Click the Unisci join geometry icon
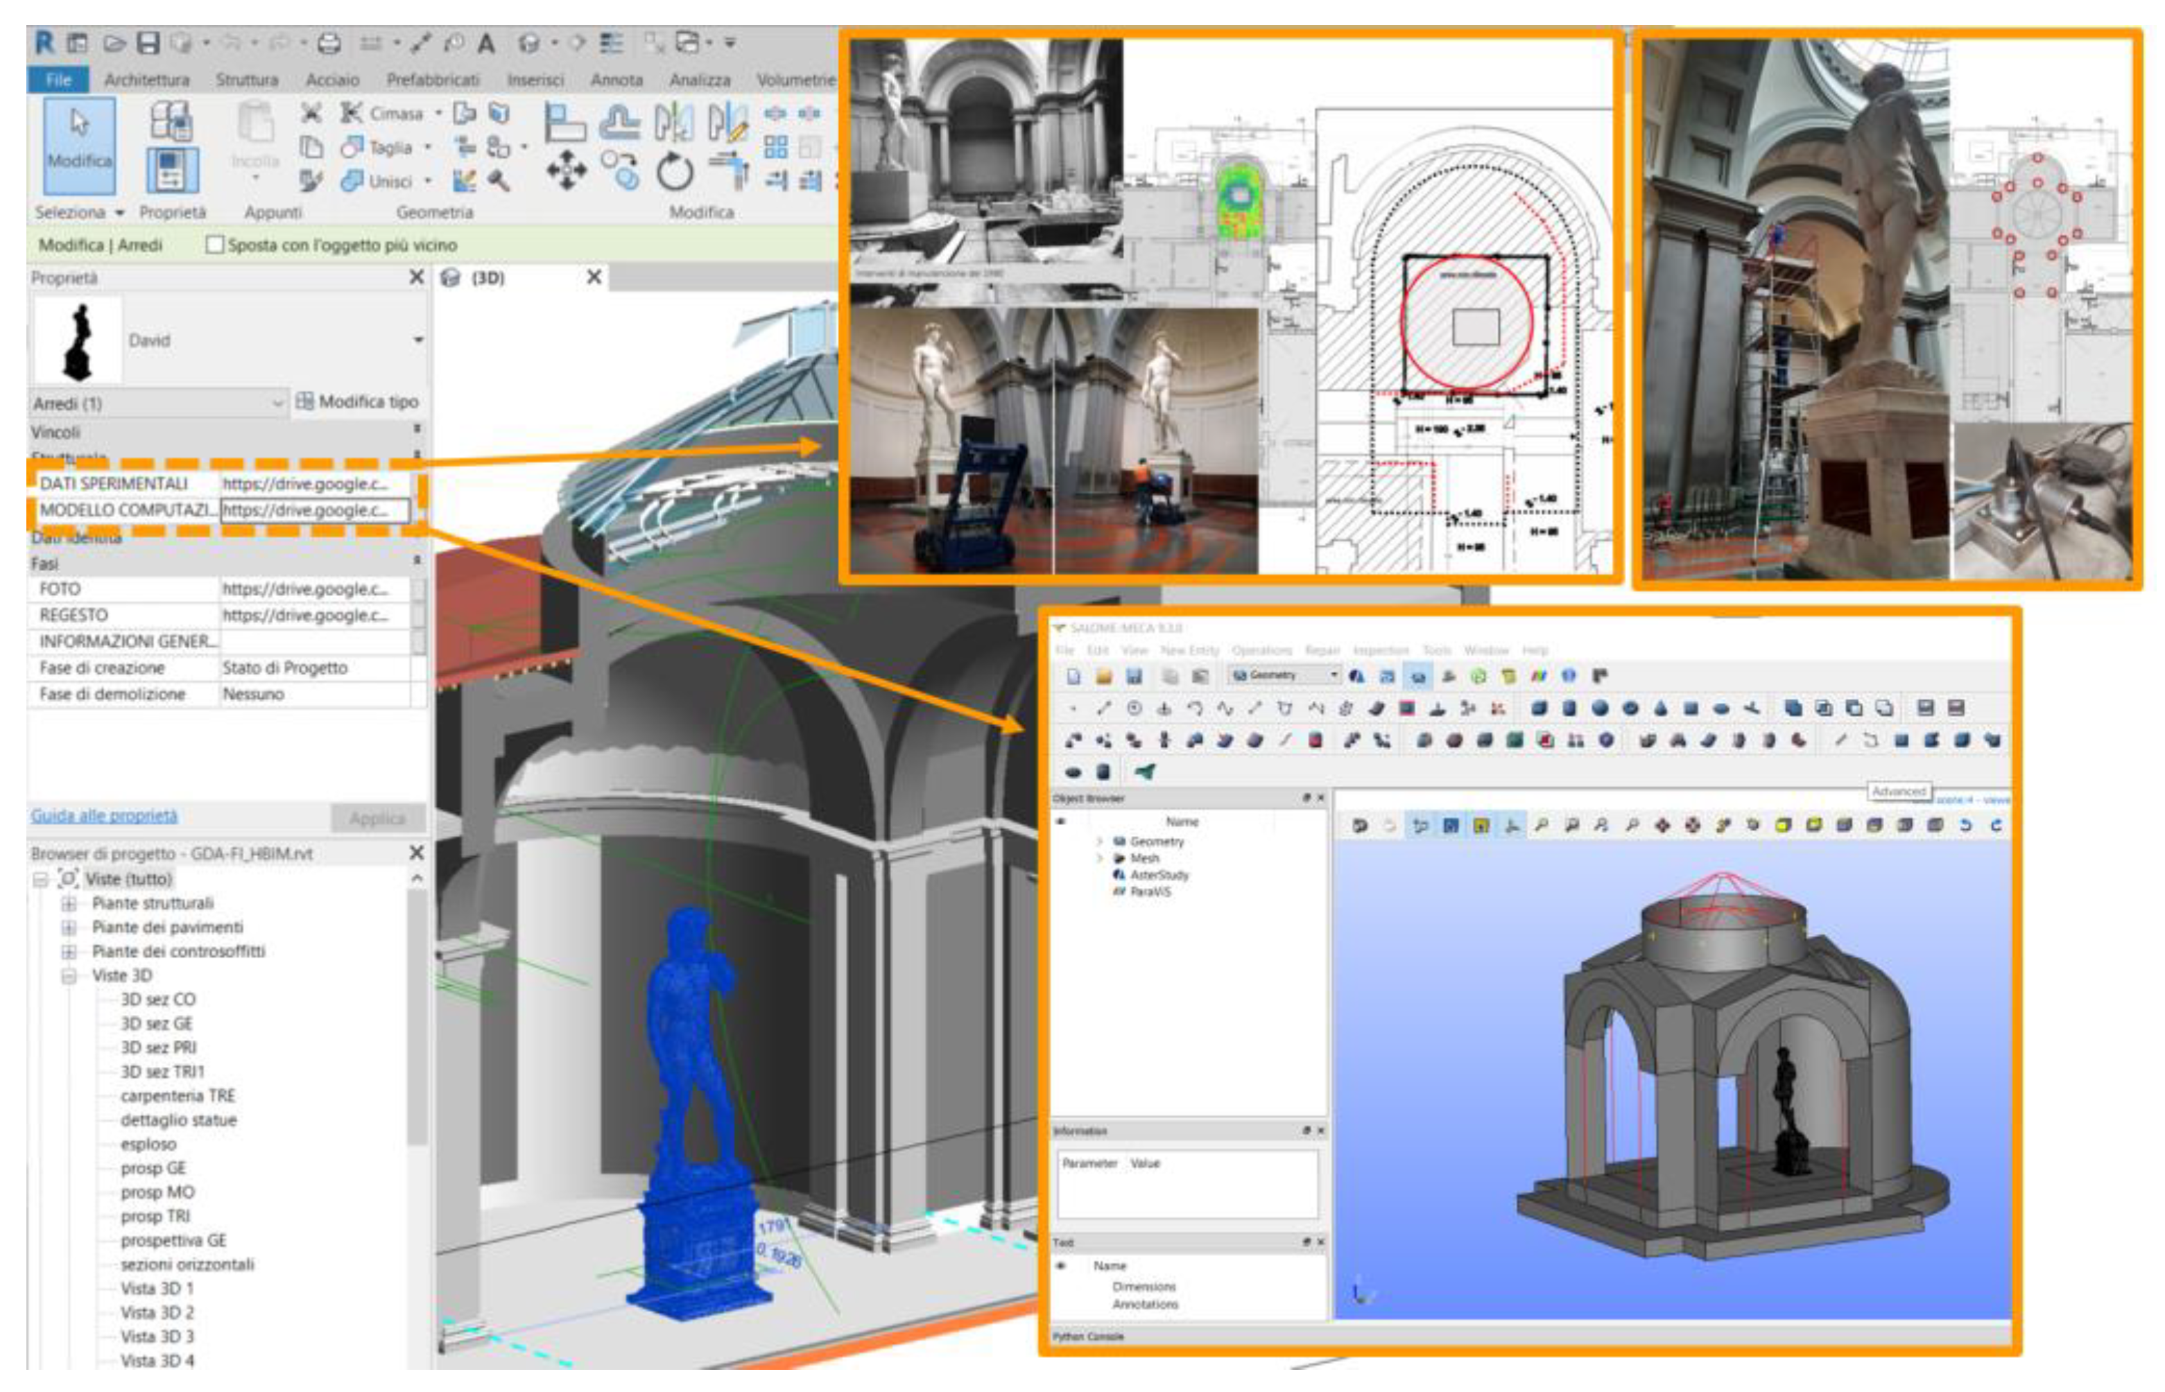Image resolution: width=2165 pixels, height=1392 pixels. pos(352,181)
